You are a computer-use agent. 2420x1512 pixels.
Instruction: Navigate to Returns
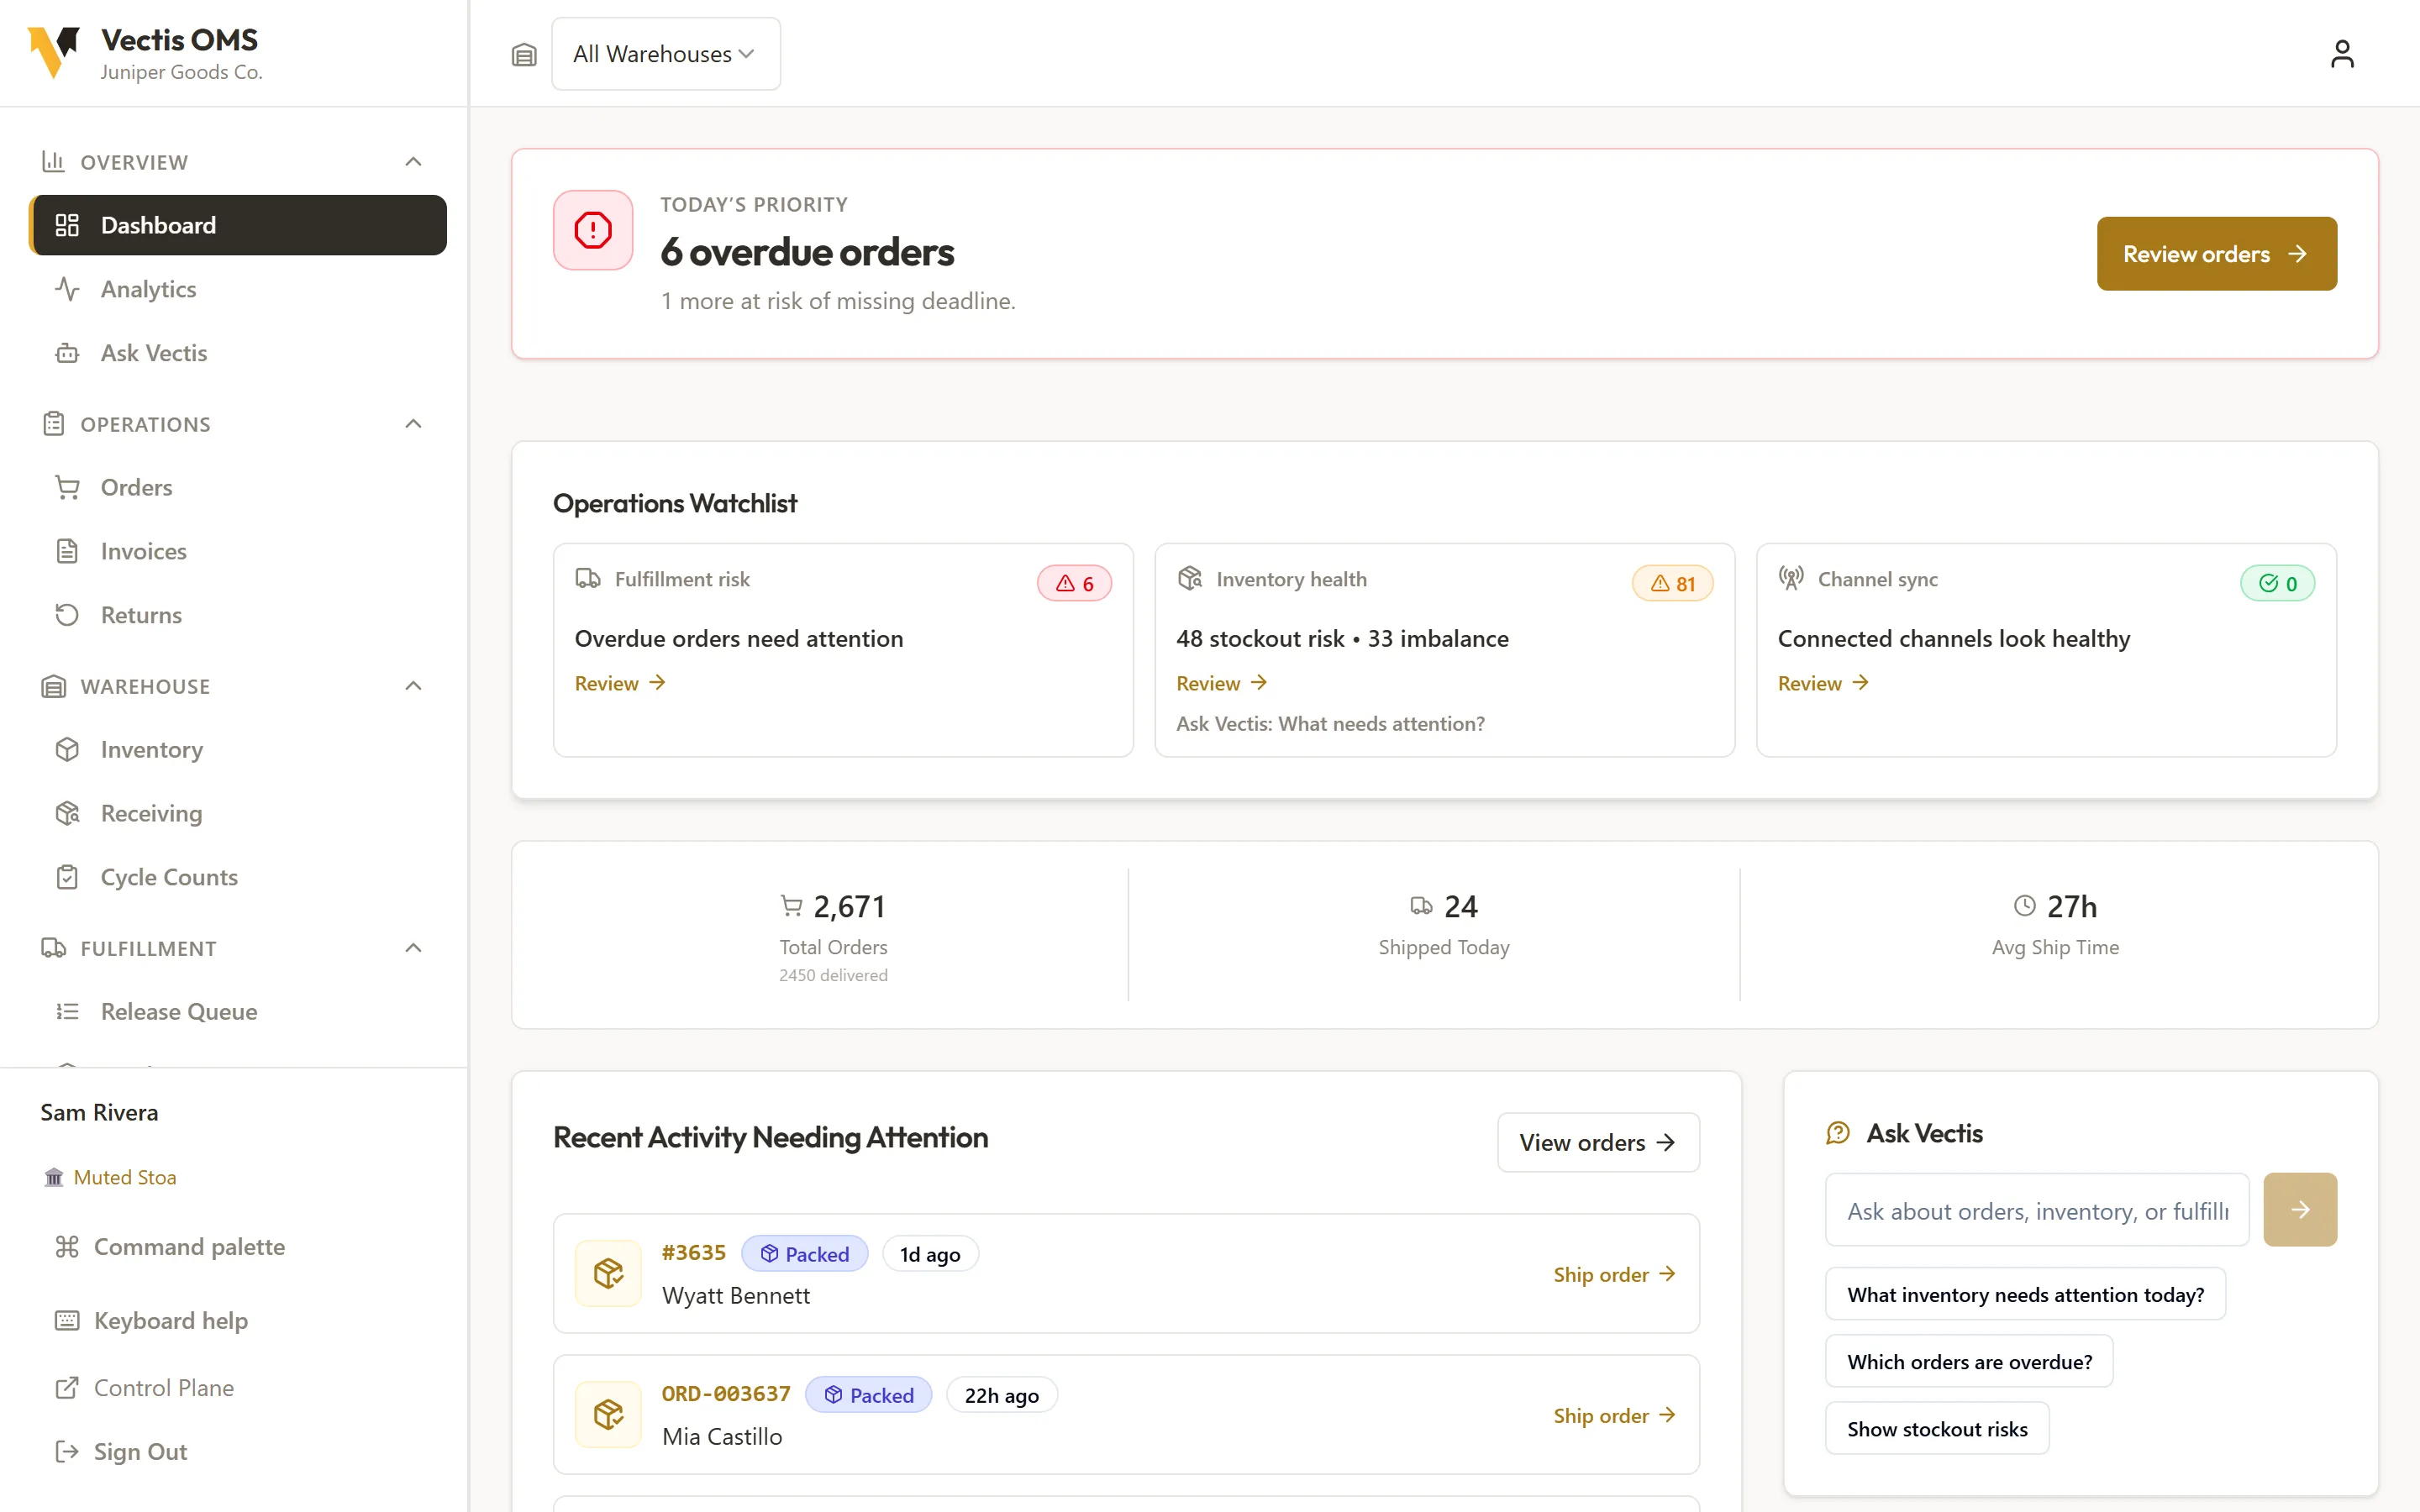(237, 615)
